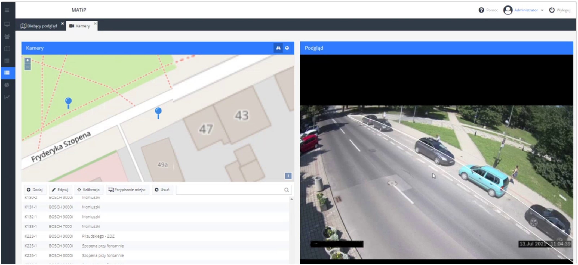
Task: Select the blue camera pin near the street
Action: click(x=158, y=113)
